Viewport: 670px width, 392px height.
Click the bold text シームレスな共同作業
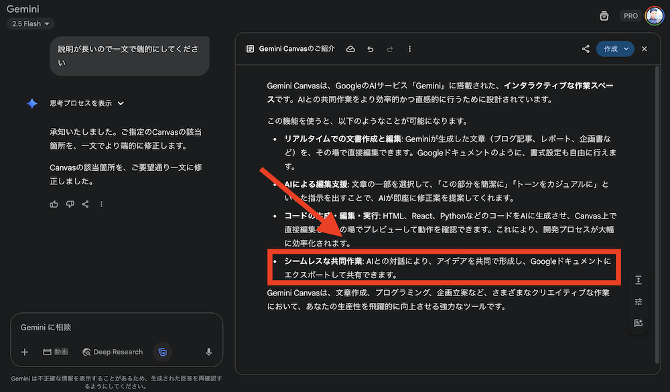pyautogui.click(x=323, y=261)
